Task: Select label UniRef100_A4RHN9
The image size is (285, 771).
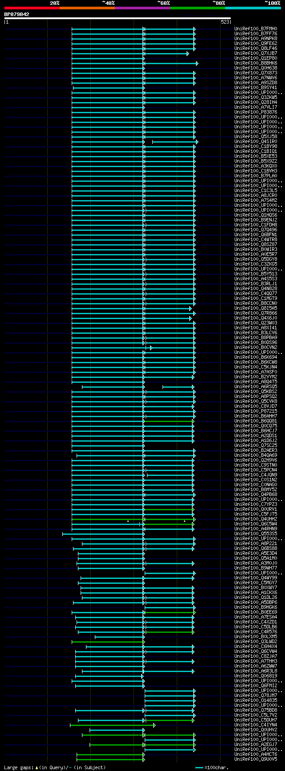Action: pos(256,529)
